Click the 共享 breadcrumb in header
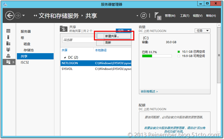 (x=91, y=15)
